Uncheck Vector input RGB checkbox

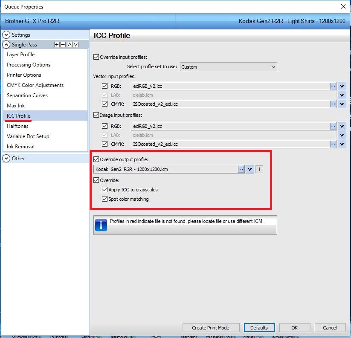tap(104, 86)
